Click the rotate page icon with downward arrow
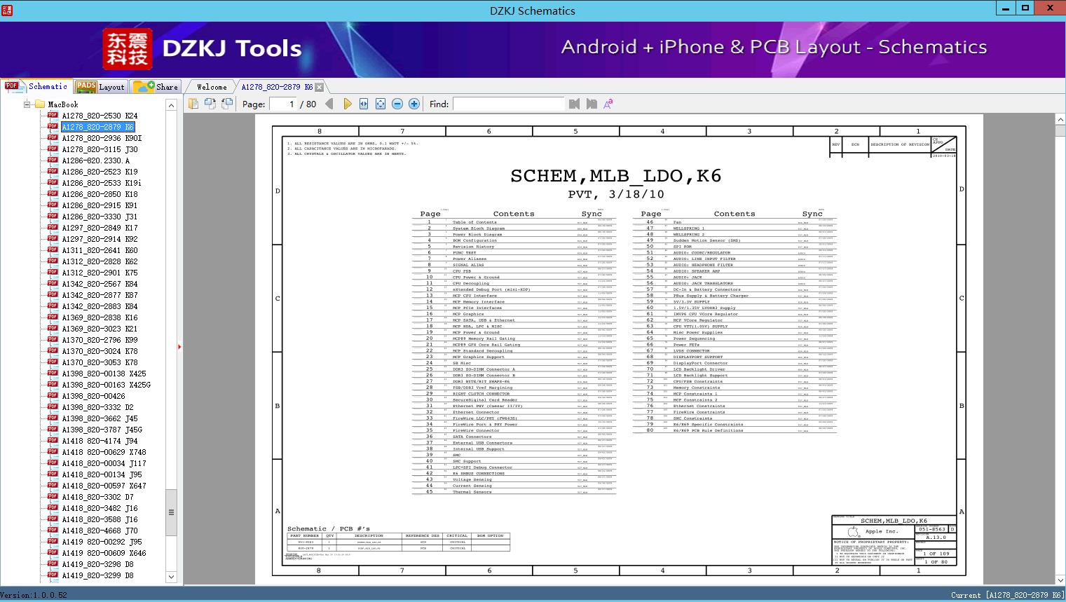Viewport: 1066px width, 602px height. [x=210, y=104]
